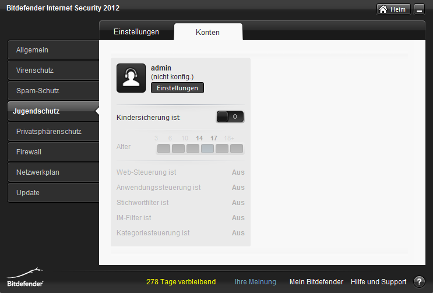Viewport: 433px width, 293px height.
Task: Open the Update section
Action: pyautogui.click(x=53, y=193)
